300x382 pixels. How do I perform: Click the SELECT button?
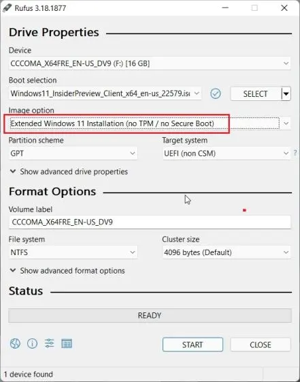256,94
